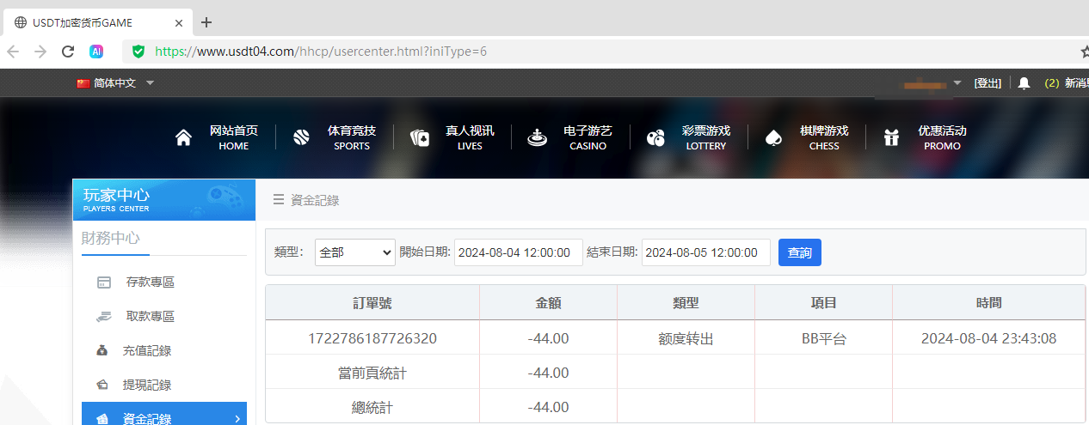Screen dimensions: 1089x425
Task: Click the playing cards Lives icon
Action: pos(419,138)
